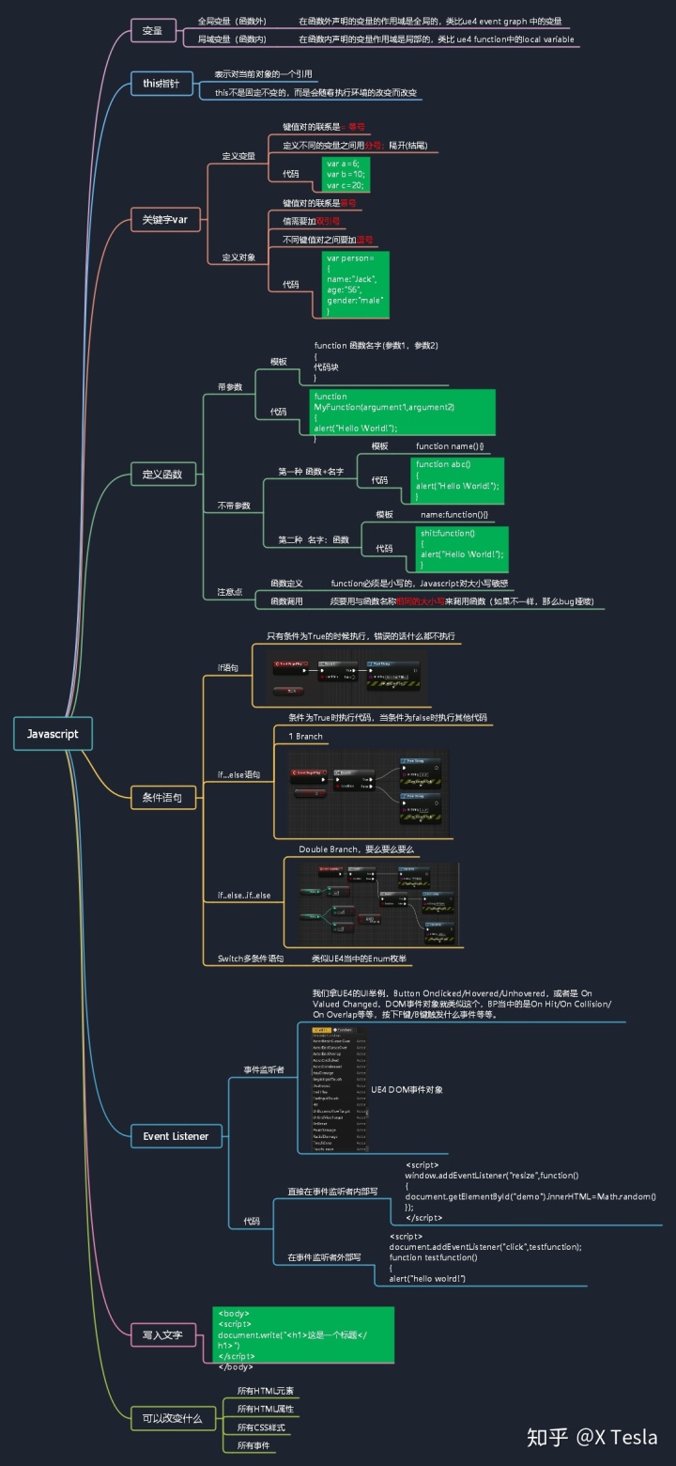676x1466 pixels.
Task: Open the if语句 blueprint screenshot
Action: click(345, 678)
